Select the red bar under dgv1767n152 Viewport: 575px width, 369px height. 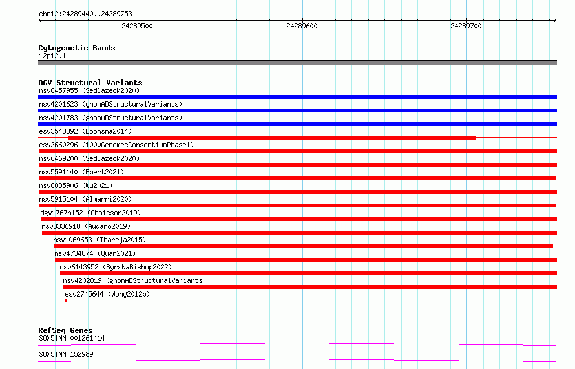(x=298, y=219)
